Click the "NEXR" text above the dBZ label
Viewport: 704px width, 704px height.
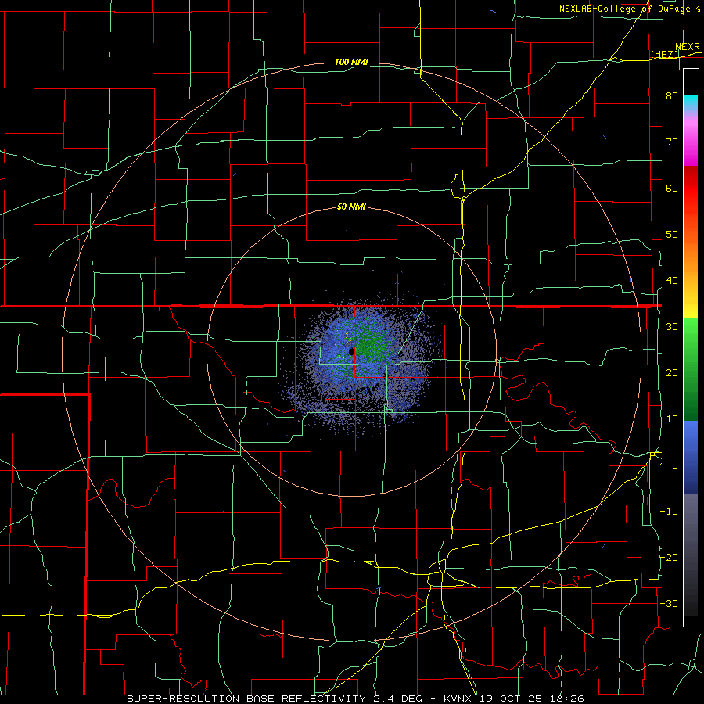[688, 47]
